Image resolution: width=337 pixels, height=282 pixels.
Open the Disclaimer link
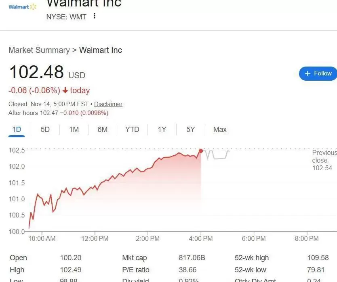coord(108,104)
